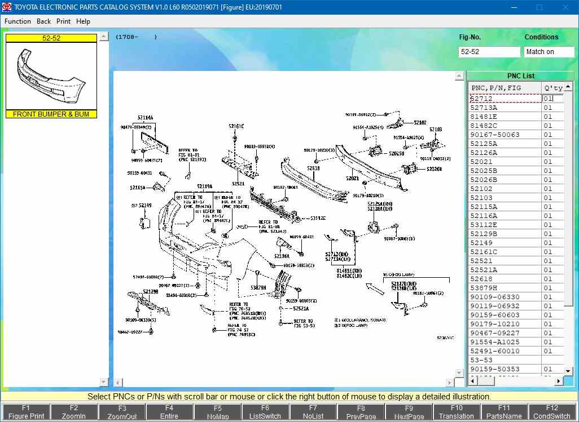Select part number row 90109-06330
Viewport: 579px width, 422px height.
(516, 297)
